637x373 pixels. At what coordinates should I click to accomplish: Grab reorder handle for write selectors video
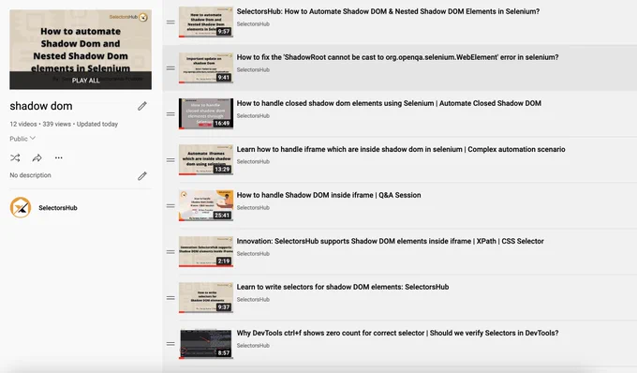pos(170,297)
